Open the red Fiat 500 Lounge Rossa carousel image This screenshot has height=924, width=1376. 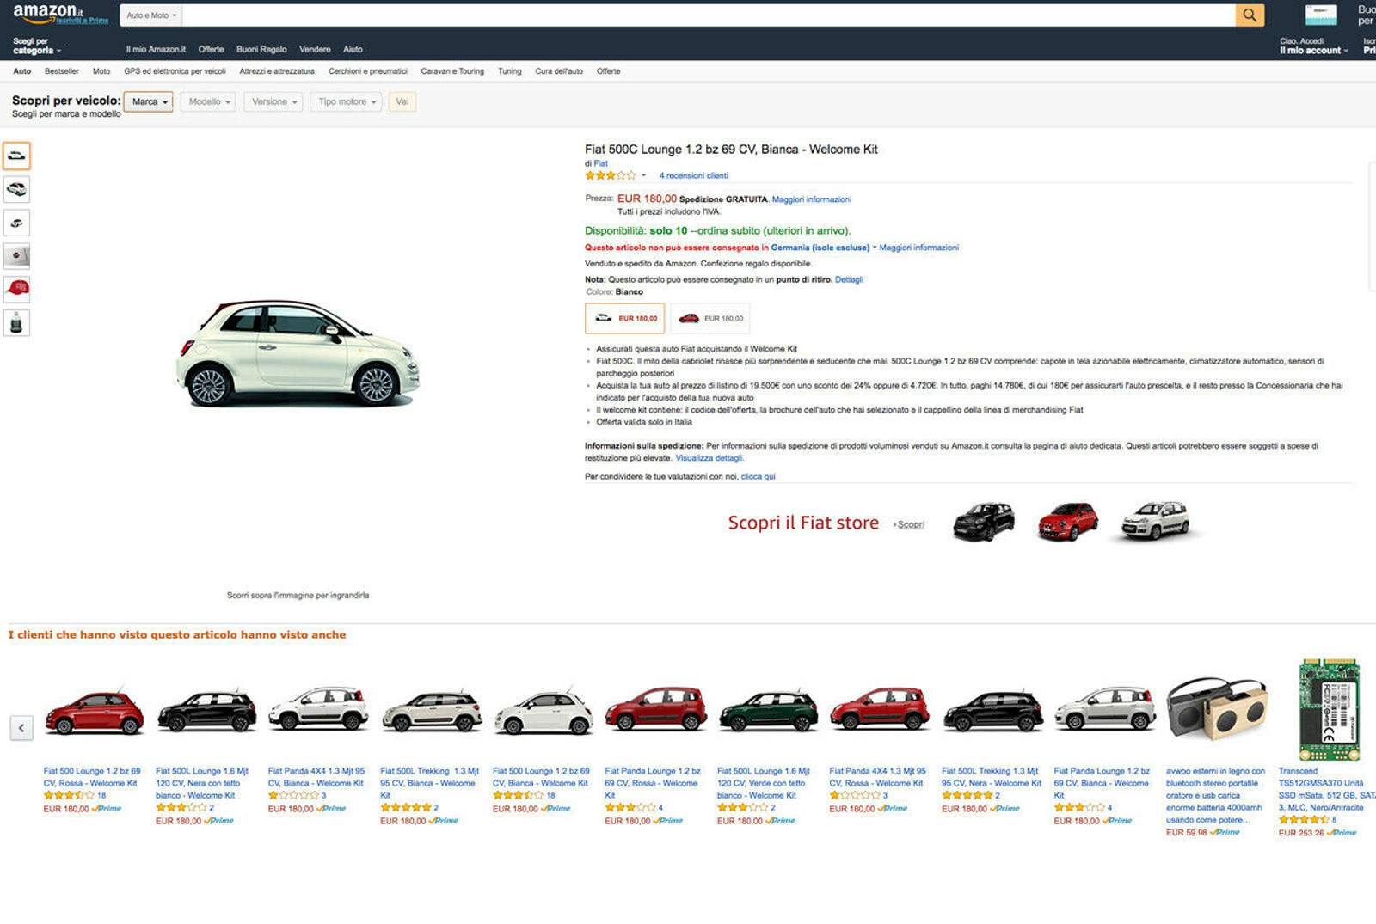94,711
